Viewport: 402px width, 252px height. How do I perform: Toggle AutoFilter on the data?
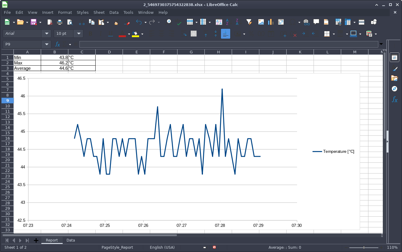249,22
